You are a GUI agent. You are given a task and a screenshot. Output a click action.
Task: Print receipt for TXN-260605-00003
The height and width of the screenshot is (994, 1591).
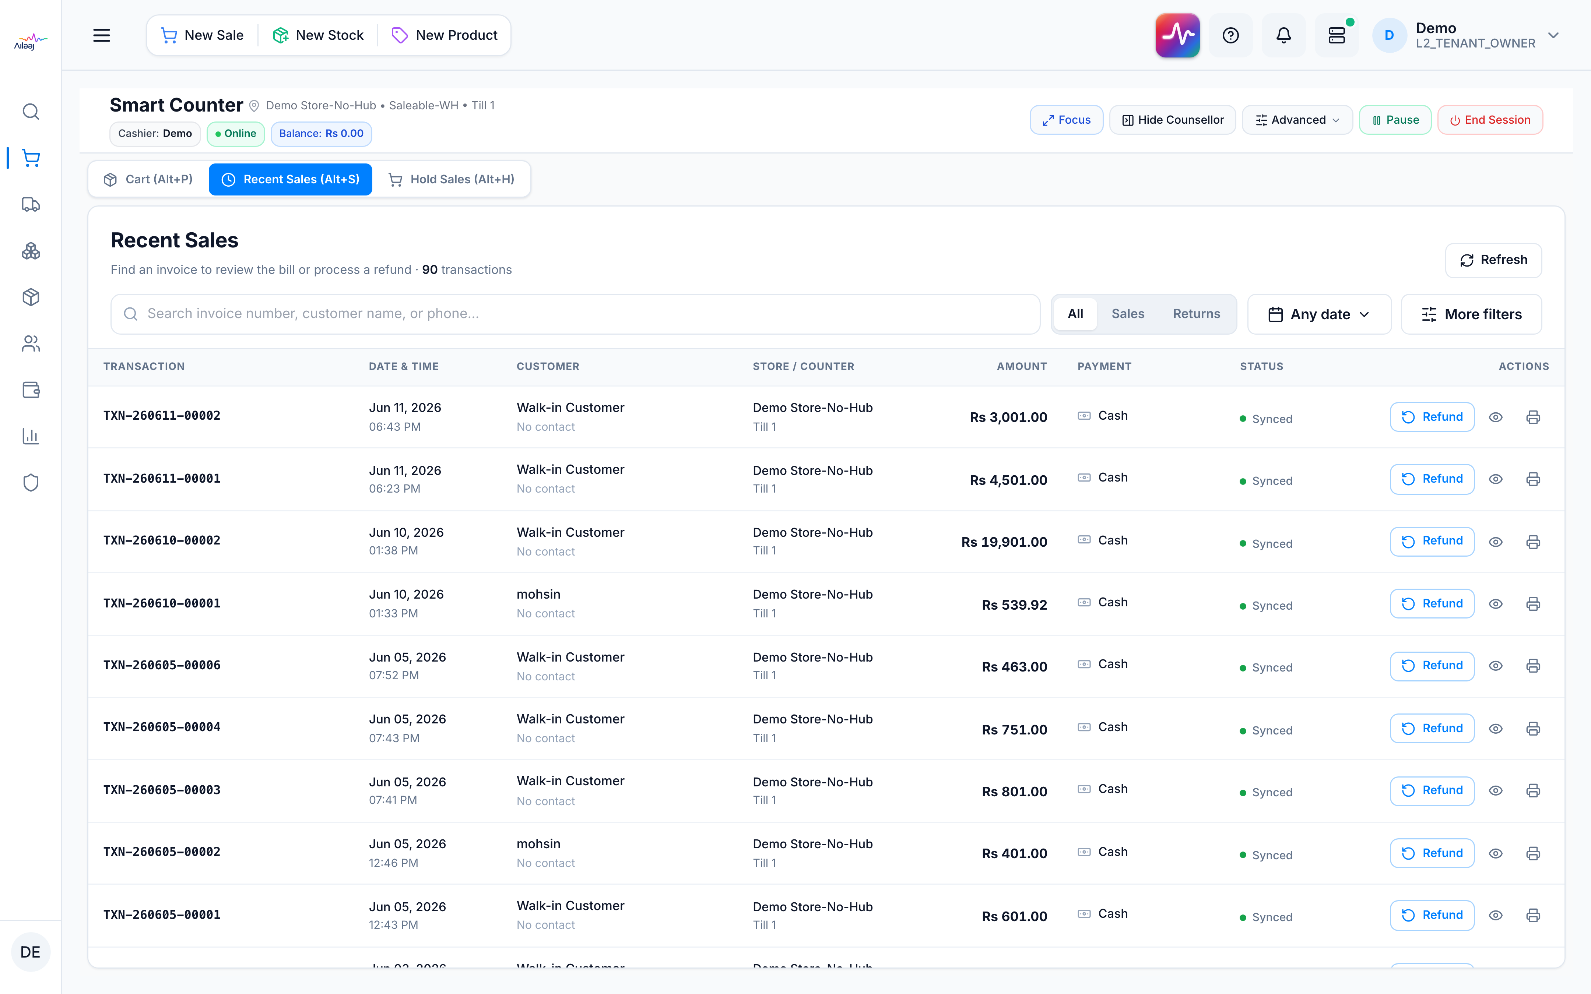1533,791
